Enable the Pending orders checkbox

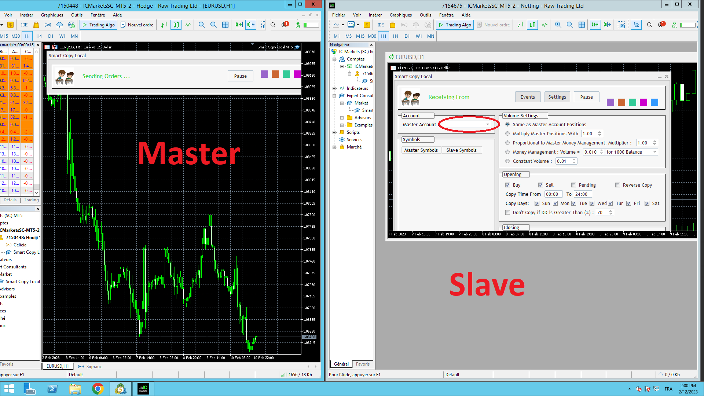click(573, 185)
